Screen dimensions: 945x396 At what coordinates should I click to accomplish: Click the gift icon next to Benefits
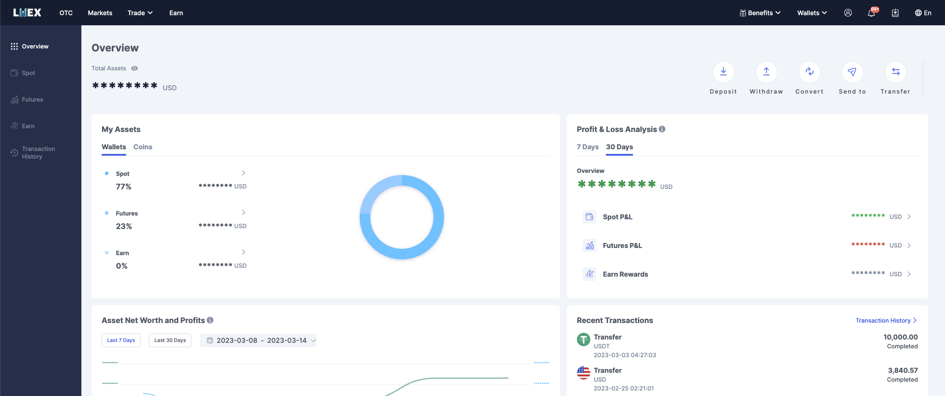743,13
